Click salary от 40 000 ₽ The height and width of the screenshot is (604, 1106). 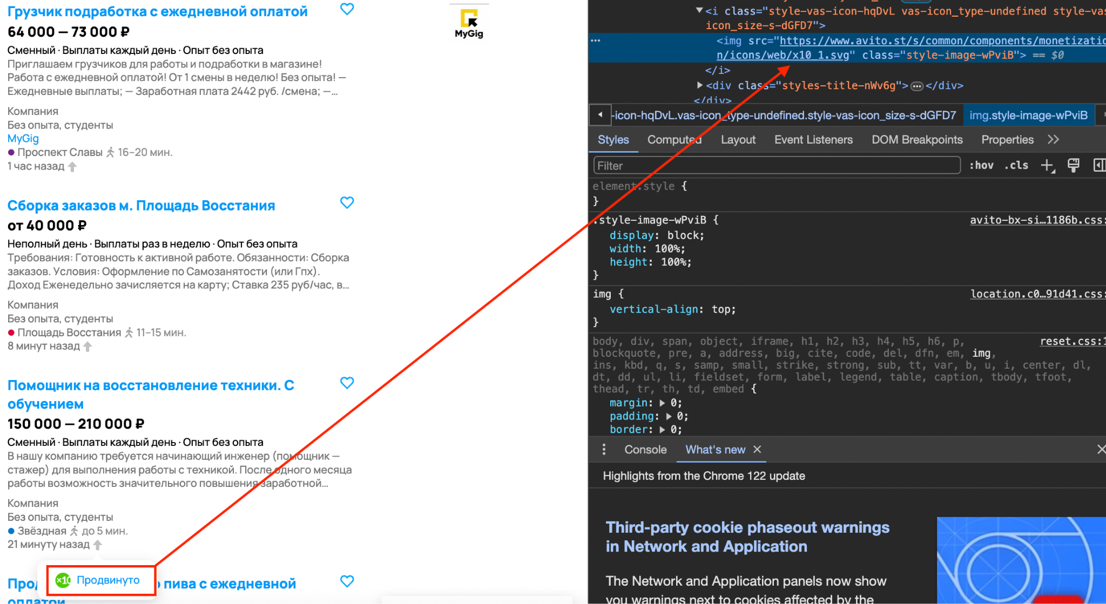coord(47,226)
